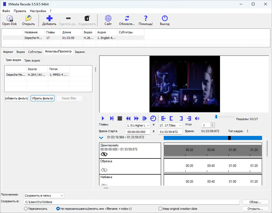The image size is (272, 213).
Task: Click the clock icon in playback controls
Action: coord(153,118)
